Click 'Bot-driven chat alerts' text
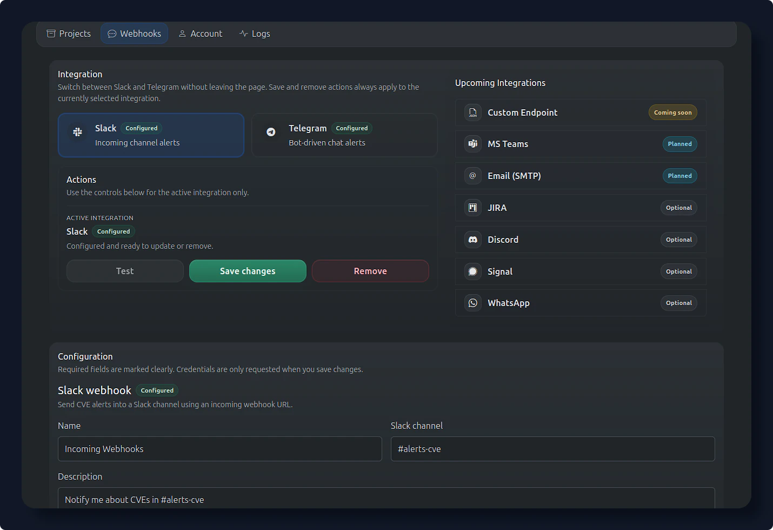Screen dimensions: 773x530 pos(327,143)
